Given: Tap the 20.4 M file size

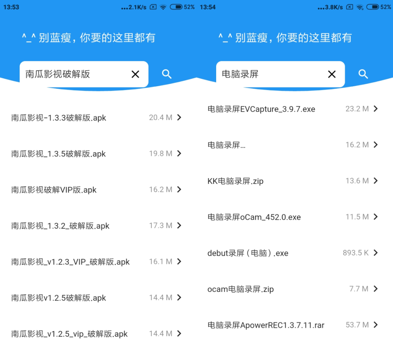Looking at the screenshot, I should pos(161,117).
